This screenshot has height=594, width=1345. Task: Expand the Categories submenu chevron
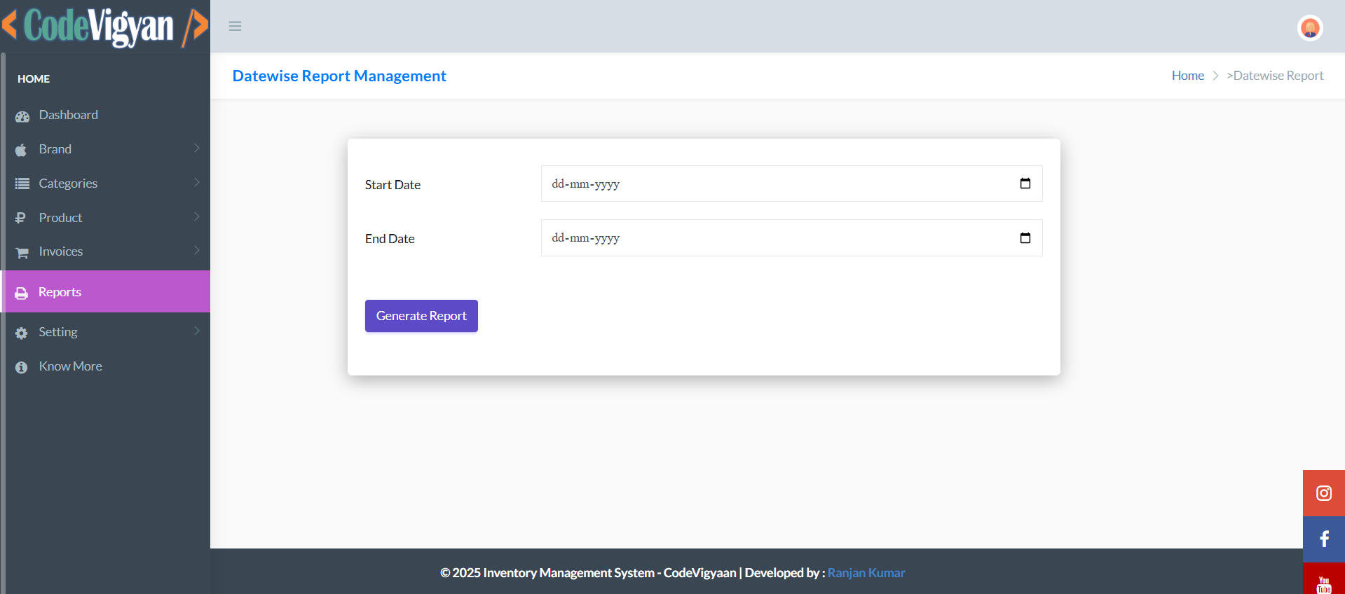[197, 183]
